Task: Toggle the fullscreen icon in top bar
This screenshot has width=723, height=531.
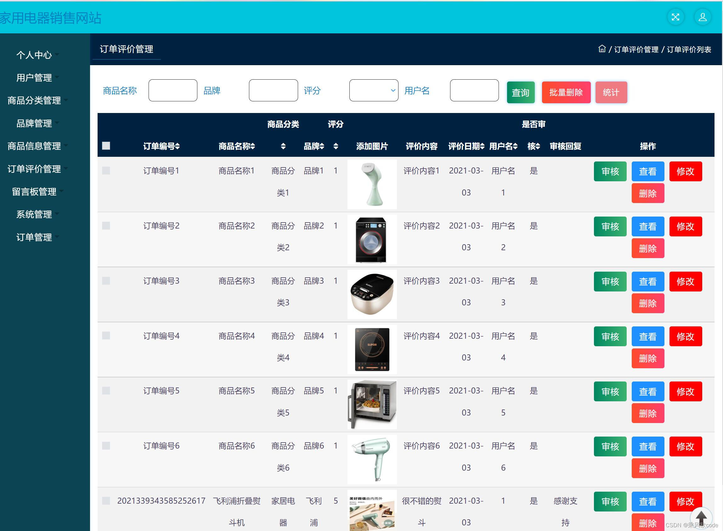Action: click(x=675, y=17)
